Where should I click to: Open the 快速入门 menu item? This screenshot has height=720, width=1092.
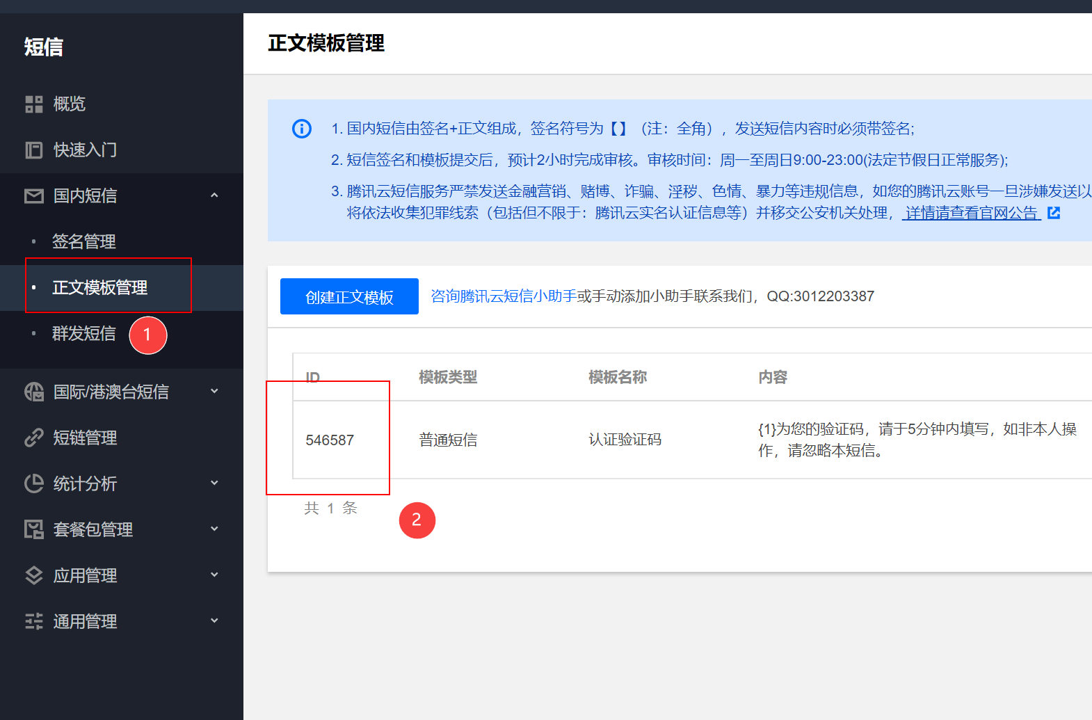point(122,150)
